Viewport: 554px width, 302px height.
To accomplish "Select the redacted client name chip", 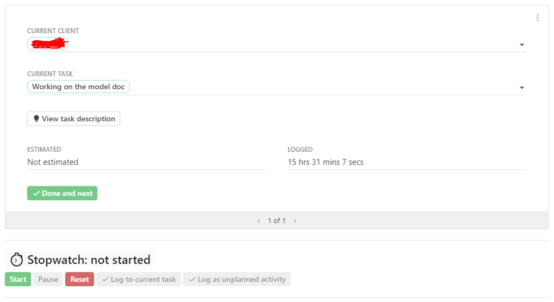I will (48, 44).
